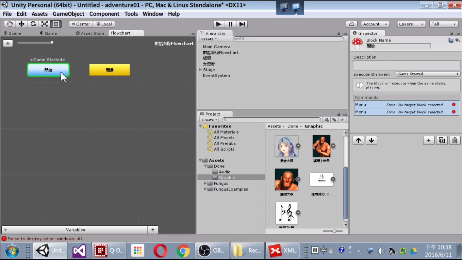Open the Tools menu
This screenshot has width=462, height=260.
pyautogui.click(x=131, y=14)
